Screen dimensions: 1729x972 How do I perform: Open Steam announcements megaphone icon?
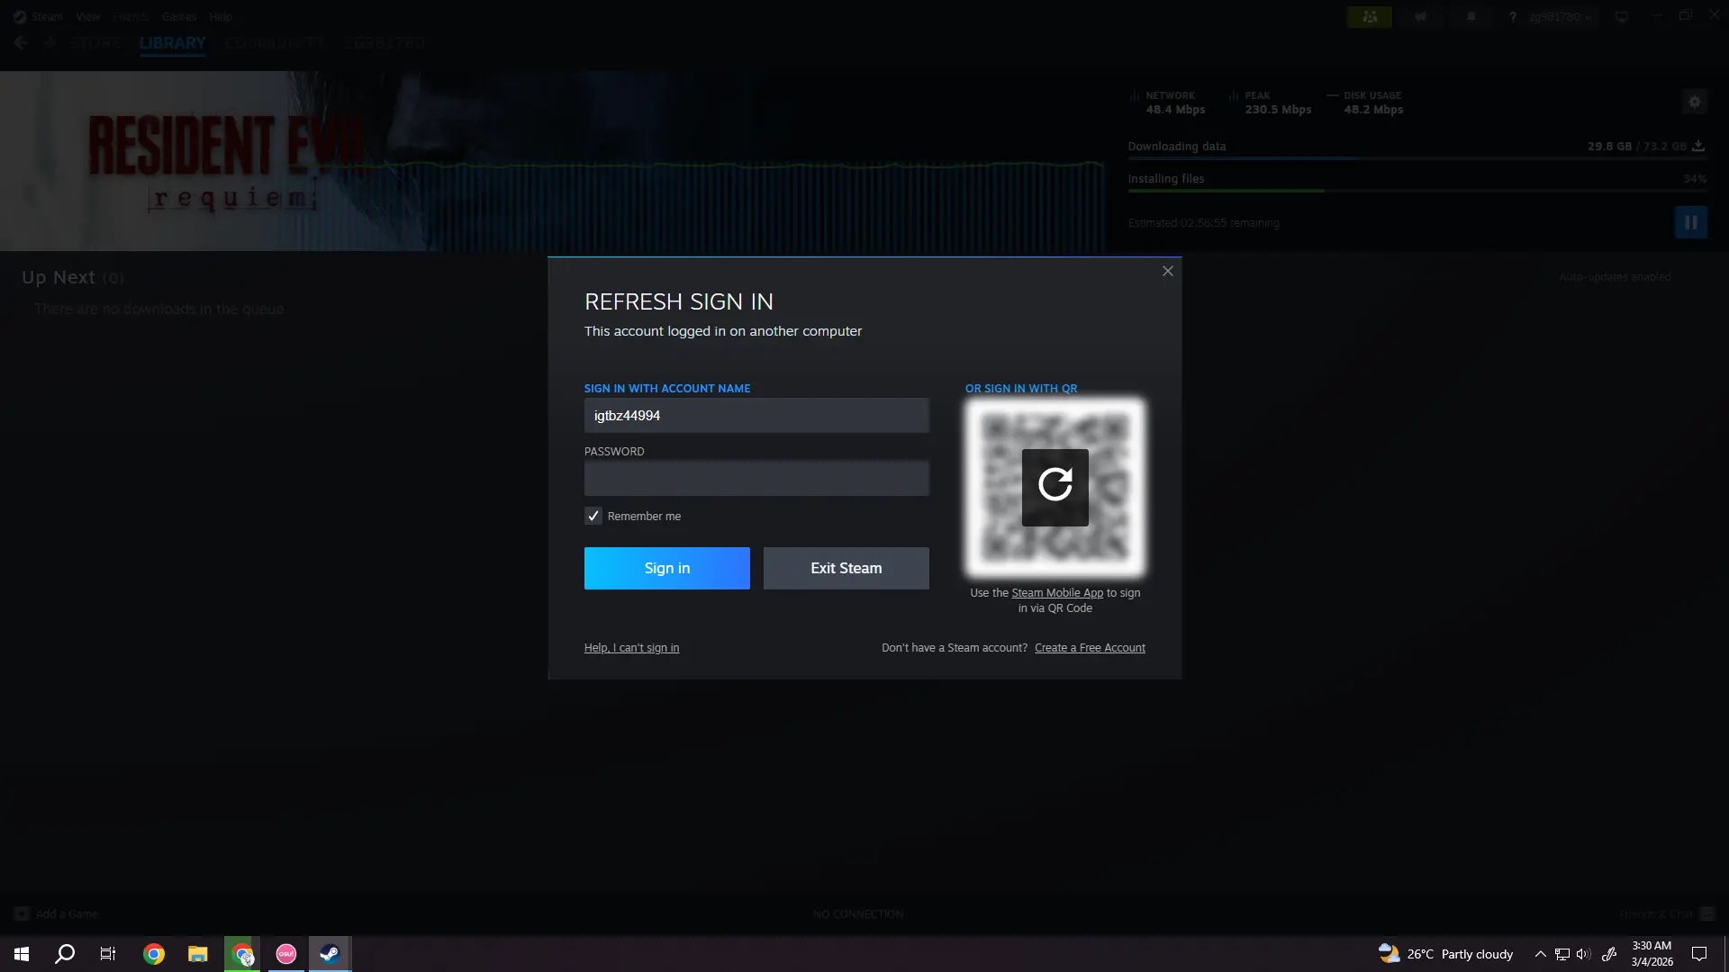coord(1420,17)
